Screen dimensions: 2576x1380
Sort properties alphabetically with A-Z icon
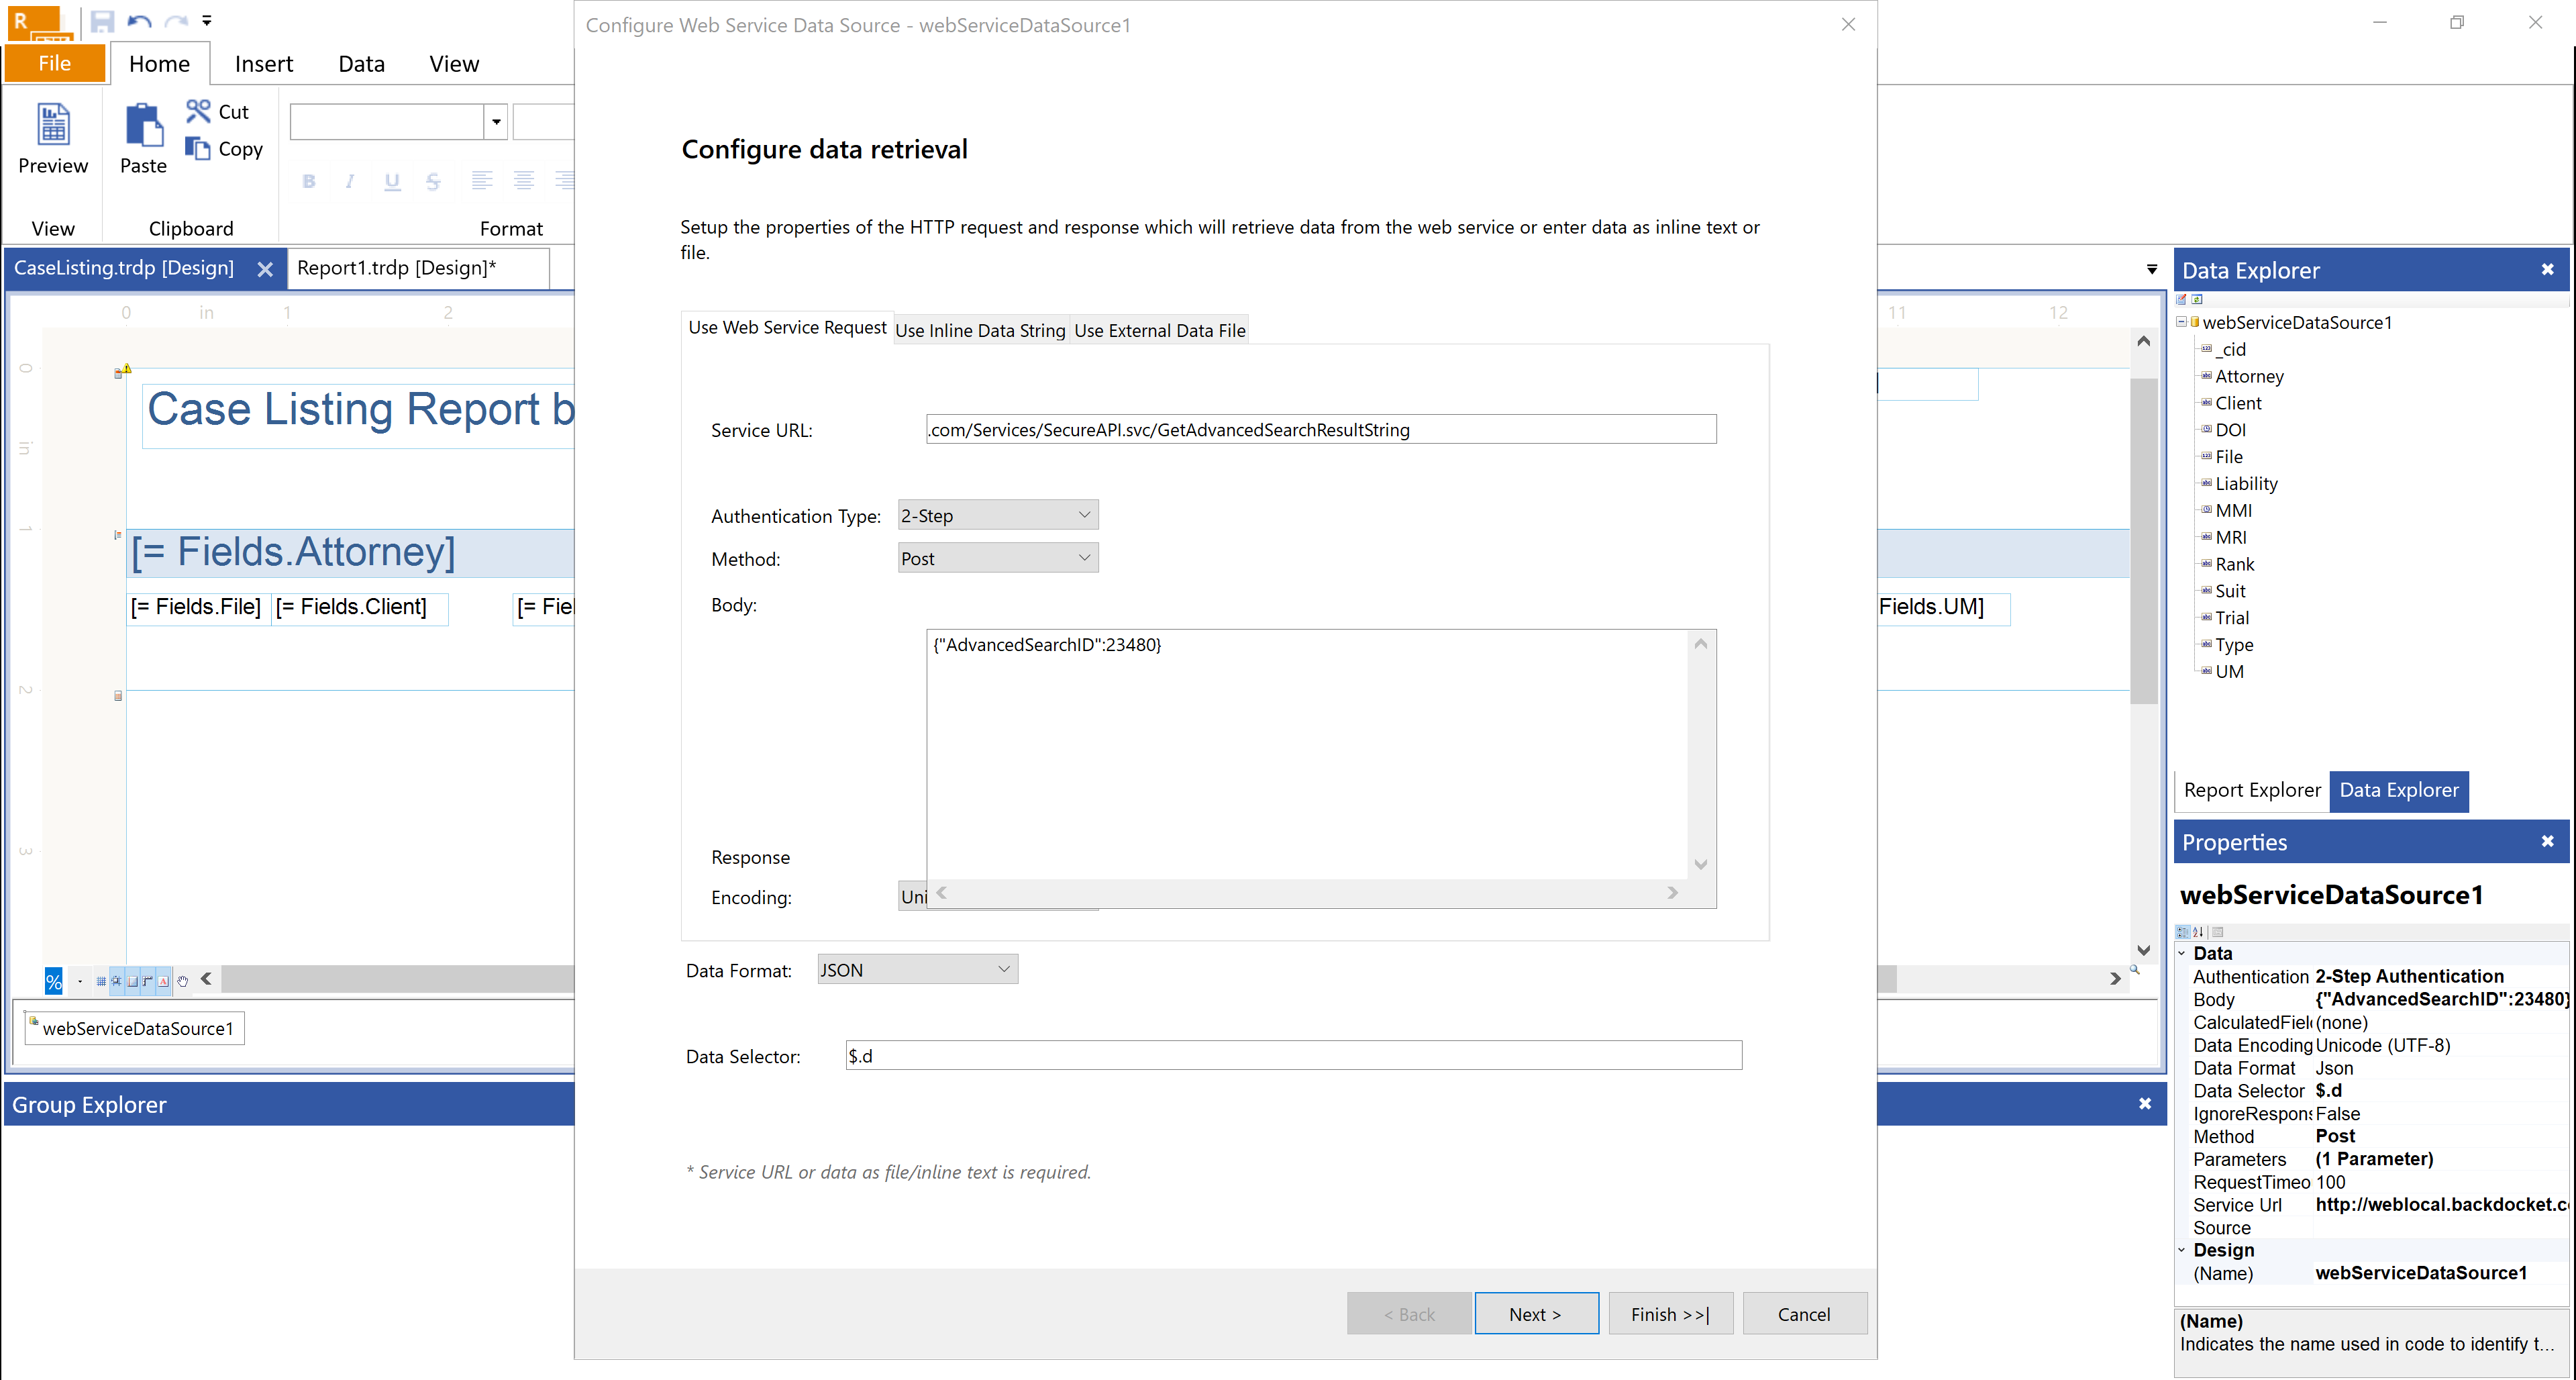(x=2198, y=932)
